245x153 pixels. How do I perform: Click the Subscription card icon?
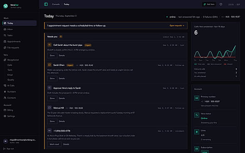pos(197,149)
